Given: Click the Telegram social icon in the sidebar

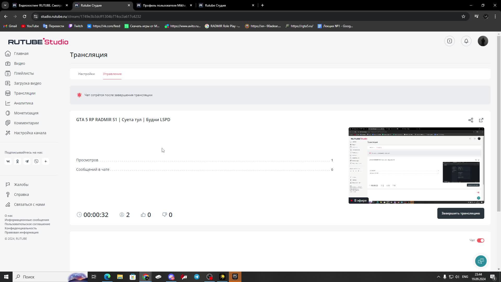Looking at the screenshot, I should tap(27, 161).
